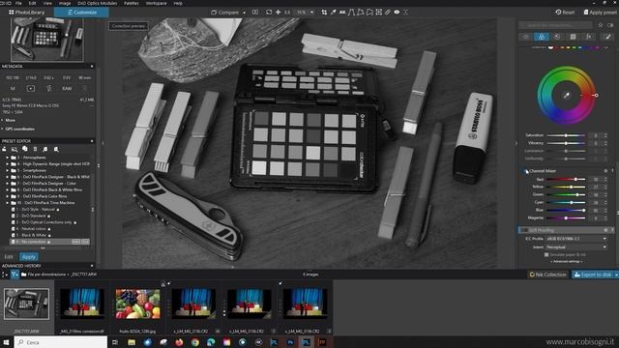619x348 pixels.
Task: Select the force parallels perspective tool
Action: point(351,13)
